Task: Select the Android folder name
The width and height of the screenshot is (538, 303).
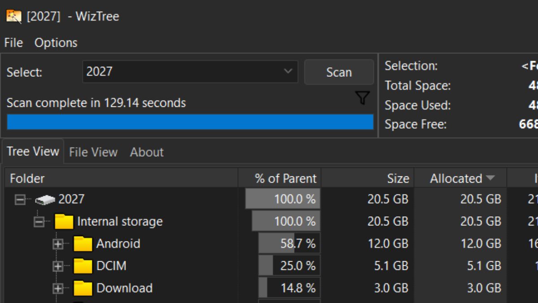Action: click(x=118, y=244)
